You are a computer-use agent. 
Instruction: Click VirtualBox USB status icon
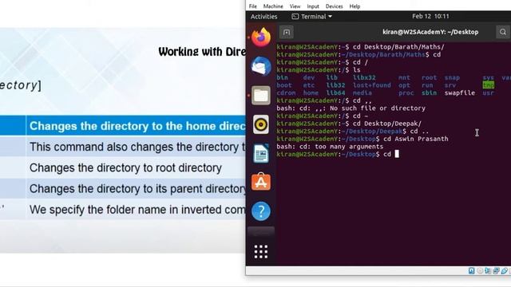pos(505,271)
